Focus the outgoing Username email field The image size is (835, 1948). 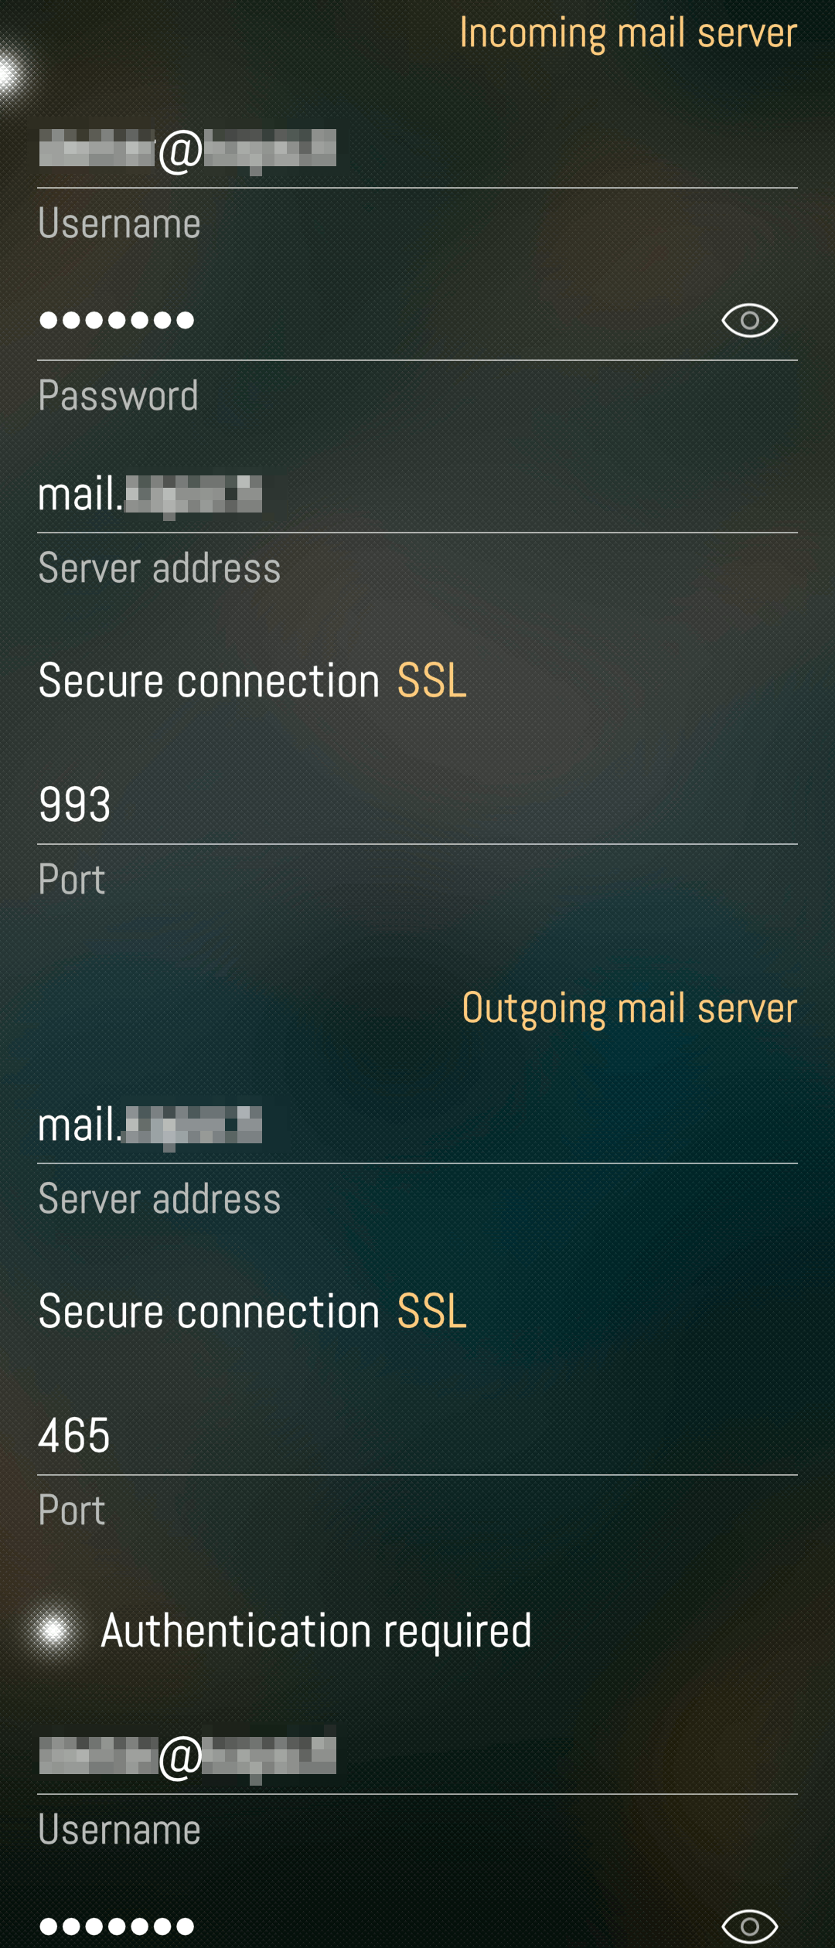417,1756
